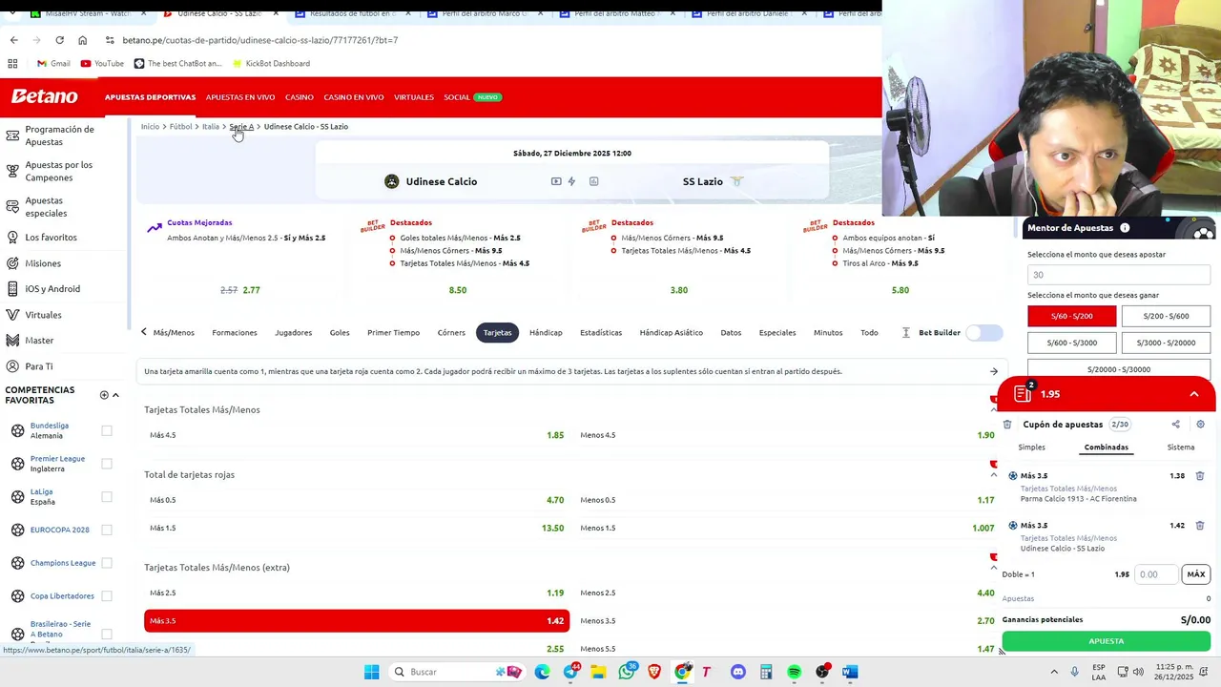1221x687 pixels.
Task: Check the Champions League checkbox
Action: pyautogui.click(x=107, y=563)
